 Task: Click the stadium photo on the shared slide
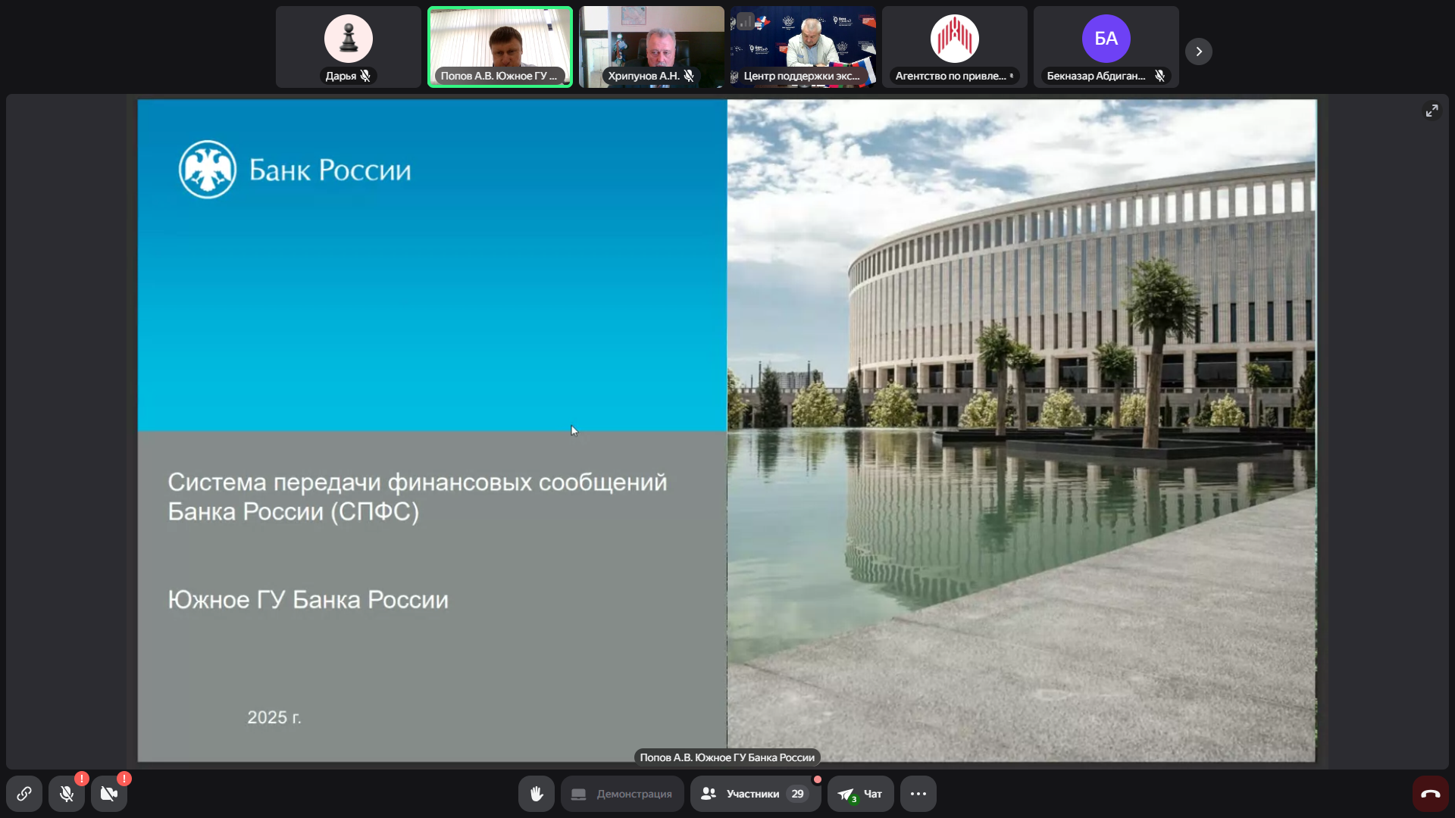click(1022, 430)
